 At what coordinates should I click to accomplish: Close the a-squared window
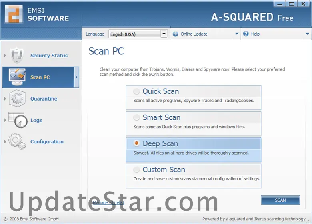[x=303, y=4]
